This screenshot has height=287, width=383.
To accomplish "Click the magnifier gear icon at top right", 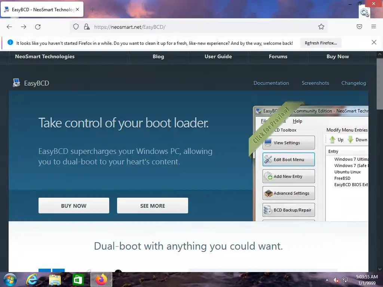I will 364,12.
